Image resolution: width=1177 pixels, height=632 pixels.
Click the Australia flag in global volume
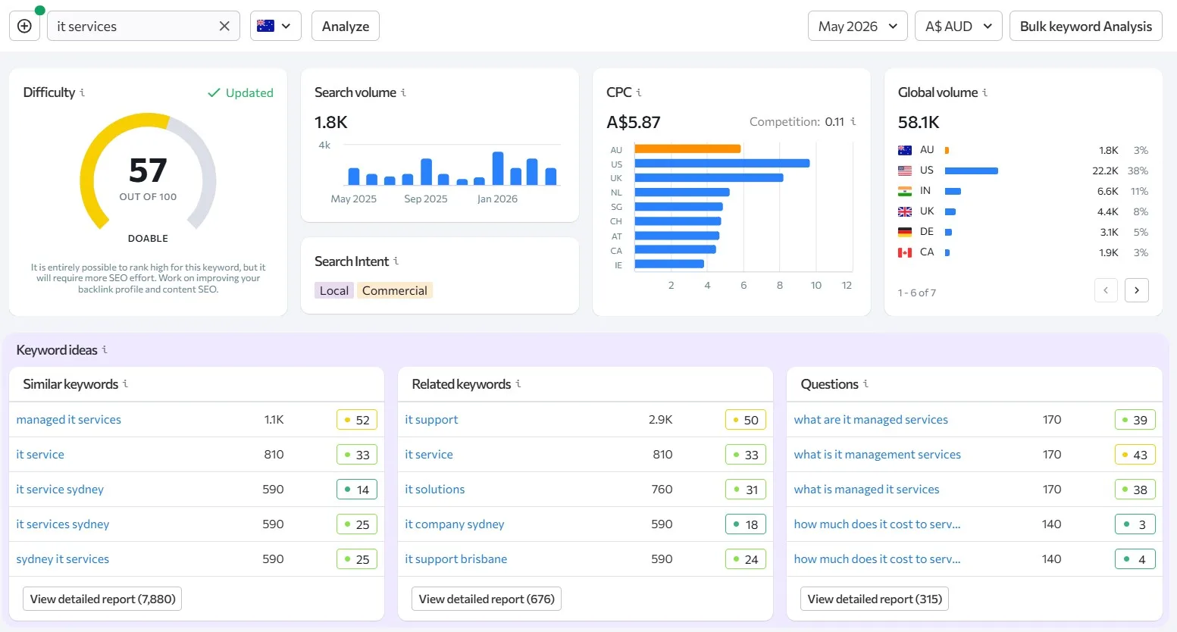905,150
